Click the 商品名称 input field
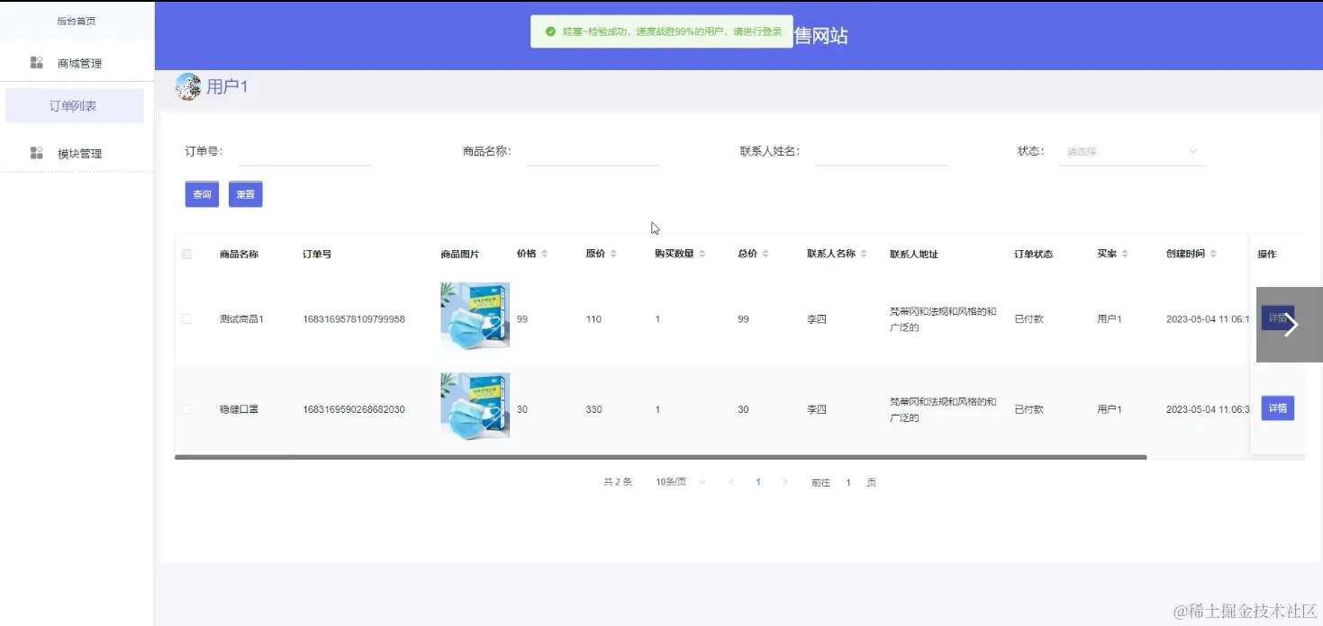Viewport: 1323px width, 626px height. pyautogui.click(x=593, y=151)
